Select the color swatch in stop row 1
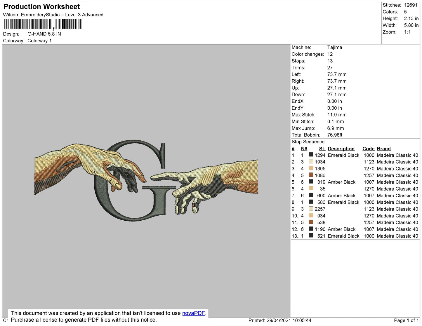Screen dimensions: 422x326 (x=311, y=155)
